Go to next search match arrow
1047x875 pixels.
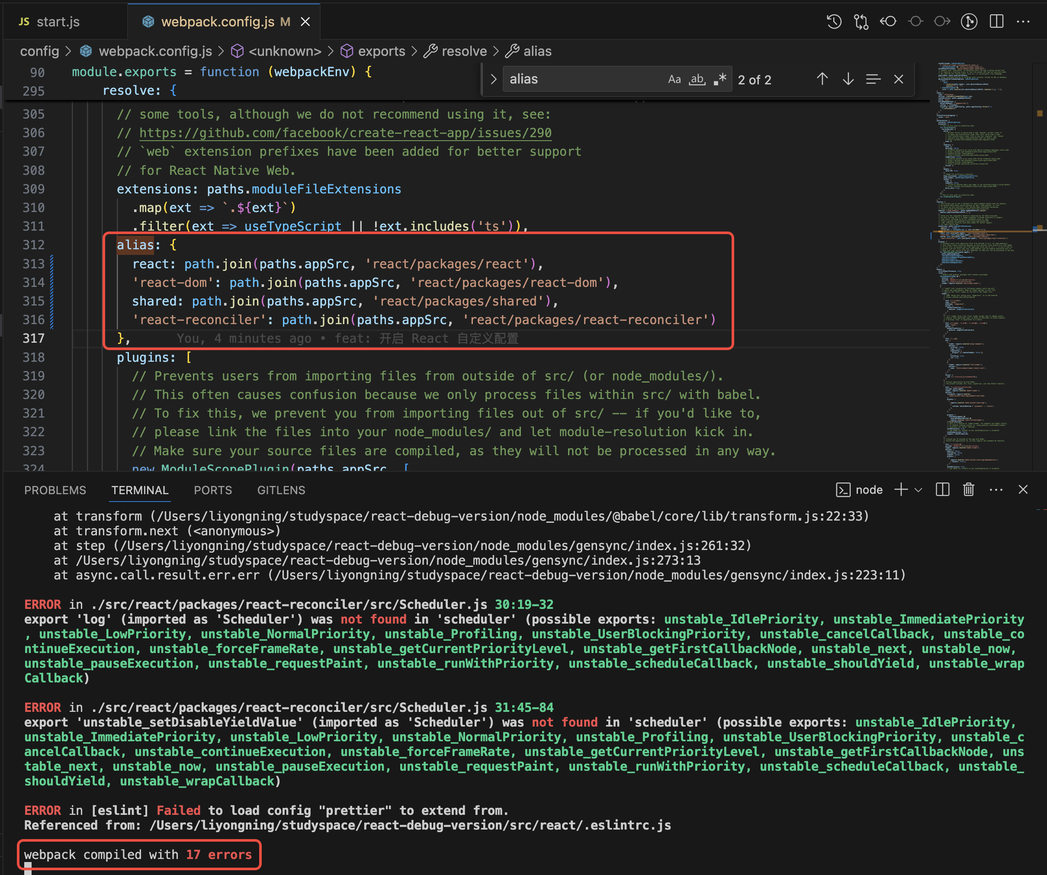click(848, 79)
